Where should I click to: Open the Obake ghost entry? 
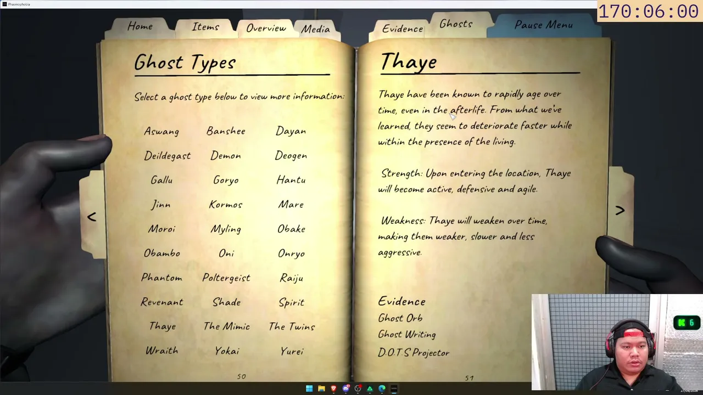tap(291, 229)
